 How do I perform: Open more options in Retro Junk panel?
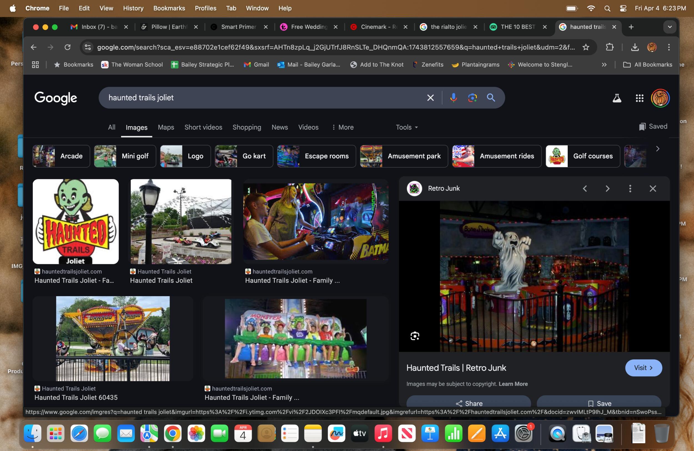click(x=630, y=189)
